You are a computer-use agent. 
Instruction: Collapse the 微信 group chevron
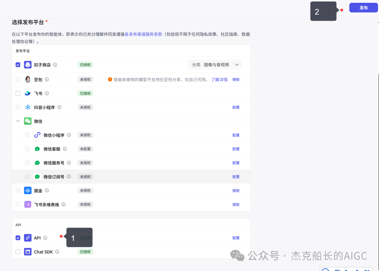pyautogui.click(x=18, y=121)
